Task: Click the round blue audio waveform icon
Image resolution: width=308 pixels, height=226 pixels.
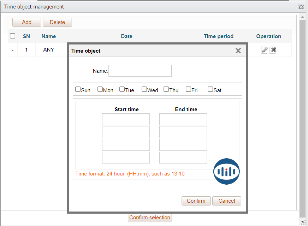Action: 226,172
